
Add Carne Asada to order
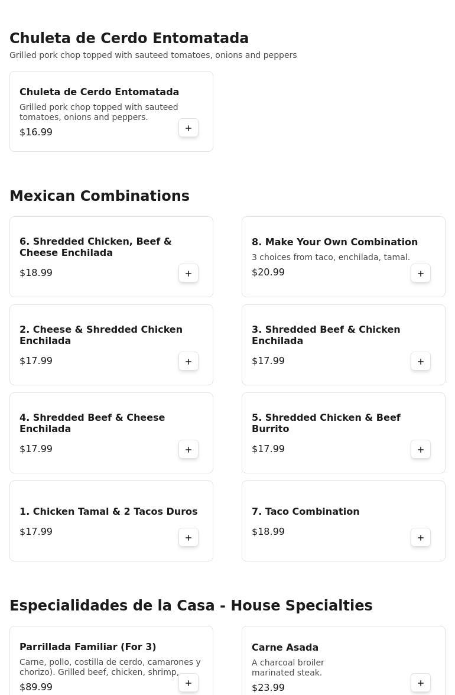(x=421, y=683)
